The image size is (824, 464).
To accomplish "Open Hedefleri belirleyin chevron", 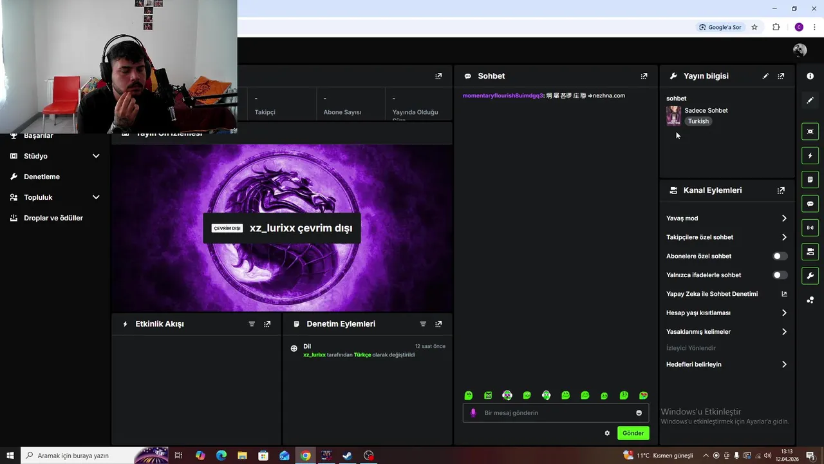I will pos(784,364).
